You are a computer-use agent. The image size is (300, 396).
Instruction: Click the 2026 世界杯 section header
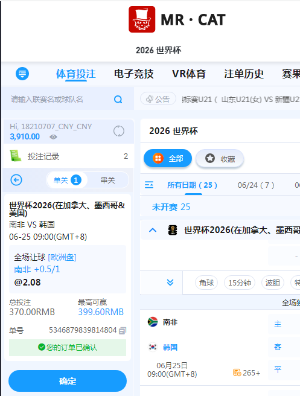point(173,131)
